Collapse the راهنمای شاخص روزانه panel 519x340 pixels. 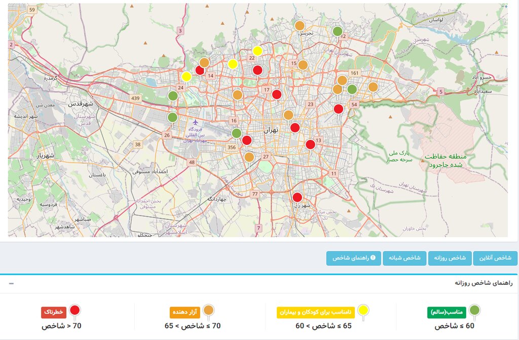click(x=11, y=283)
